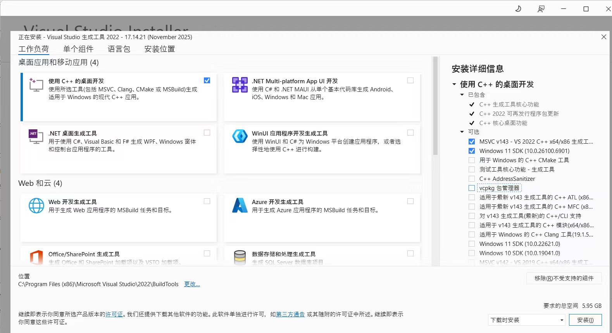The image size is (612, 333).
Task: Click the .NET Multi-platform App UI icon
Action: tap(240, 85)
